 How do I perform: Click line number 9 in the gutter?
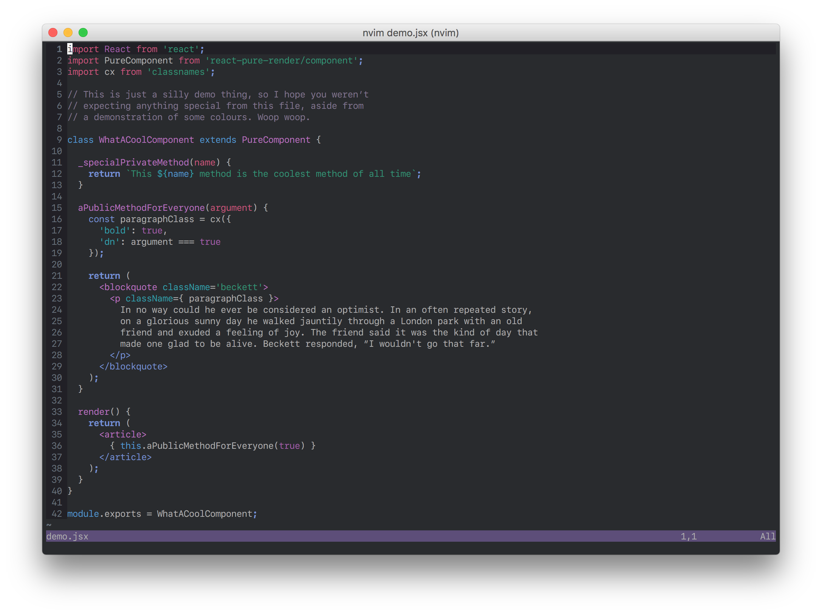(x=59, y=140)
